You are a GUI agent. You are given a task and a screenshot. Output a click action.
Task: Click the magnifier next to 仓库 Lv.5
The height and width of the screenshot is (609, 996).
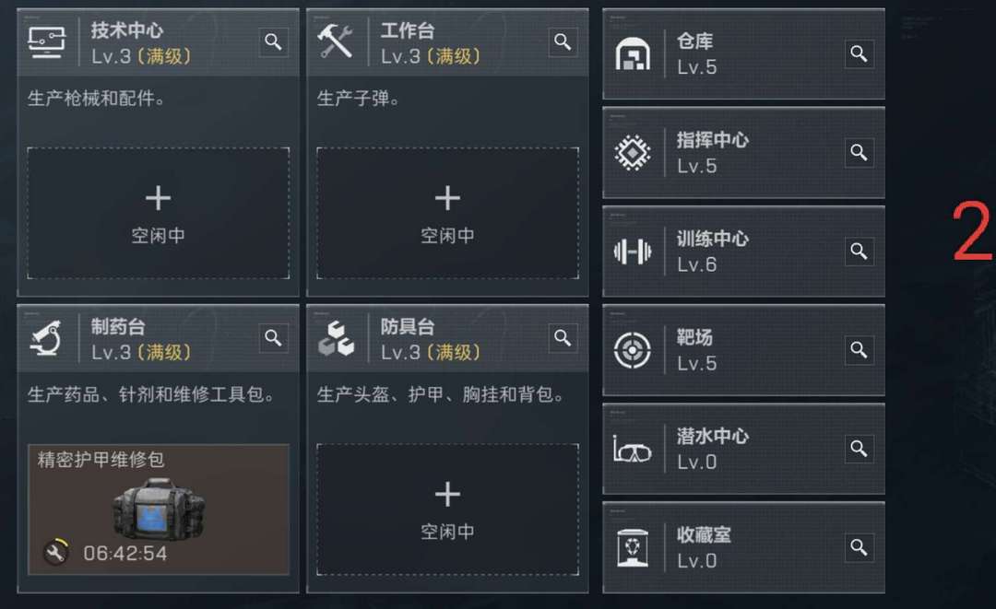(x=859, y=53)
